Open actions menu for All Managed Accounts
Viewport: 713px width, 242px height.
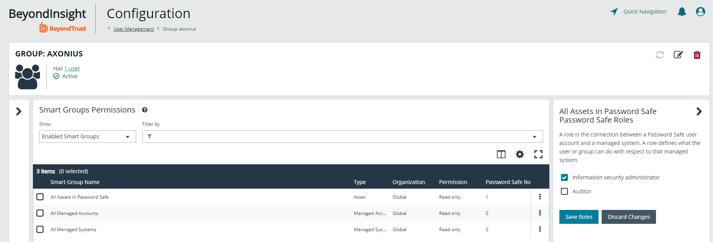point(540,213)
